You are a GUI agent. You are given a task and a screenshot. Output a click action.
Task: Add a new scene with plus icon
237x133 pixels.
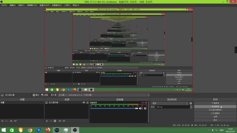click(x=2, y=121)
